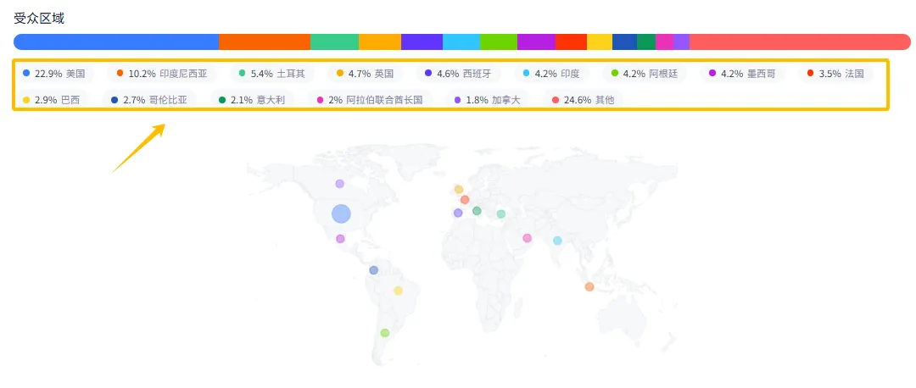Click the lime-green Argentina bar segment
916x388 pixels.
499,42
